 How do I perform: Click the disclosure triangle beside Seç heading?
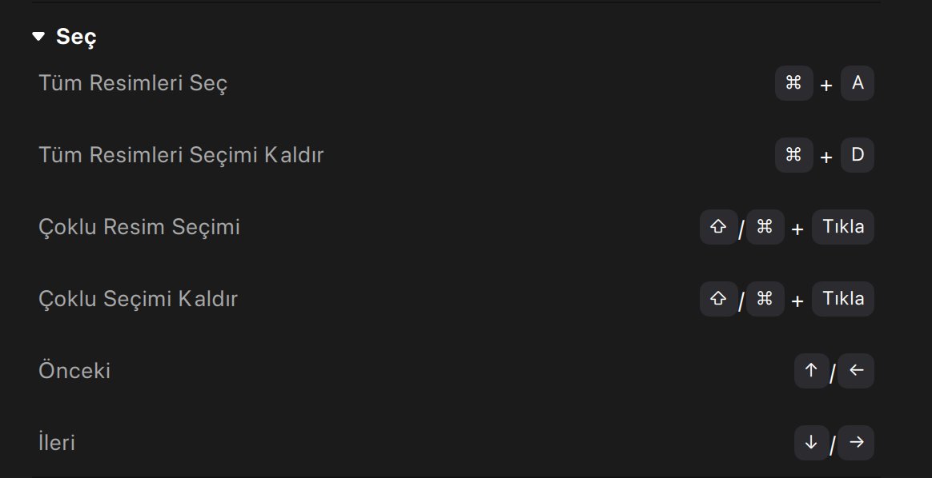click(x=38, y=36)
